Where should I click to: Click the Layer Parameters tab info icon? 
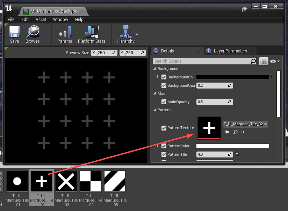209,51
